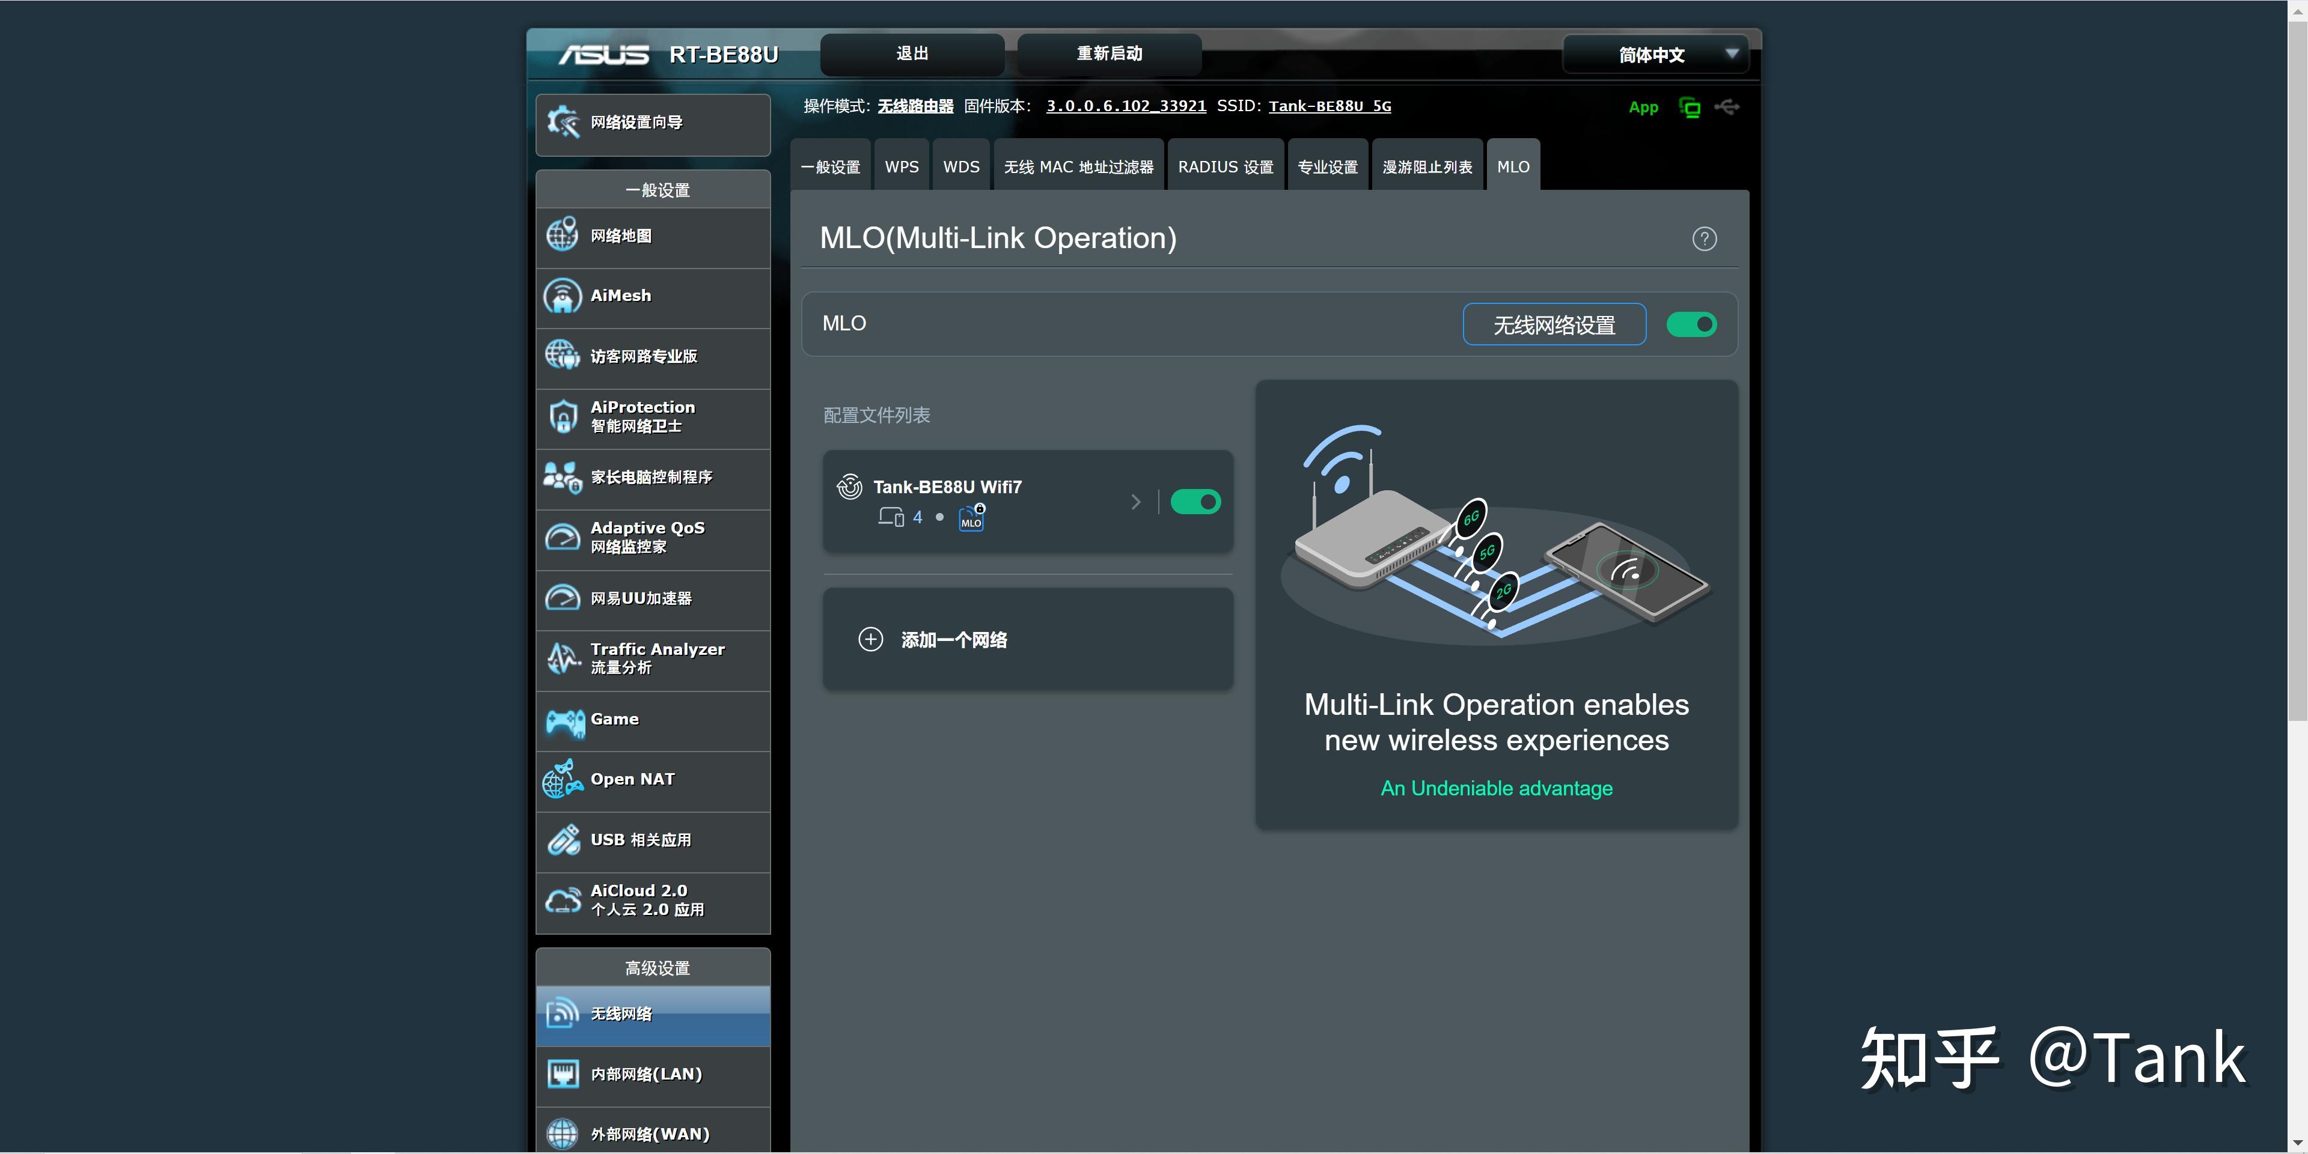Open the AiMesh sidebar icon
This screenshot has width=2308, height=1154.
click(563, 296)
